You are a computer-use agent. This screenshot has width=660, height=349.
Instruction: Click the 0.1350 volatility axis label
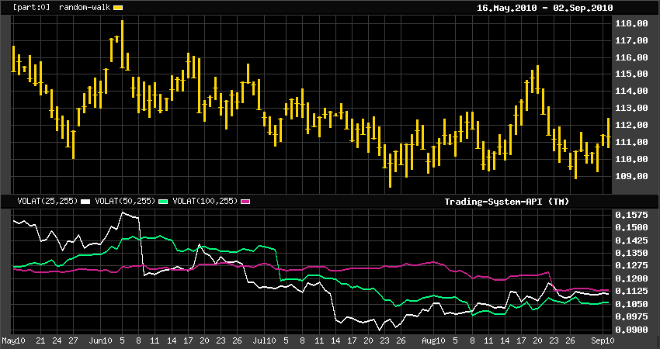pyautogui.click(x=631, y=253)
